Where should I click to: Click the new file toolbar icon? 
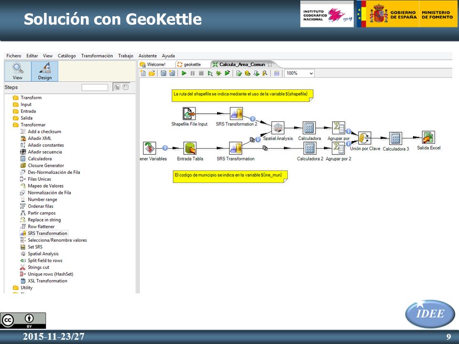point(143,73)
